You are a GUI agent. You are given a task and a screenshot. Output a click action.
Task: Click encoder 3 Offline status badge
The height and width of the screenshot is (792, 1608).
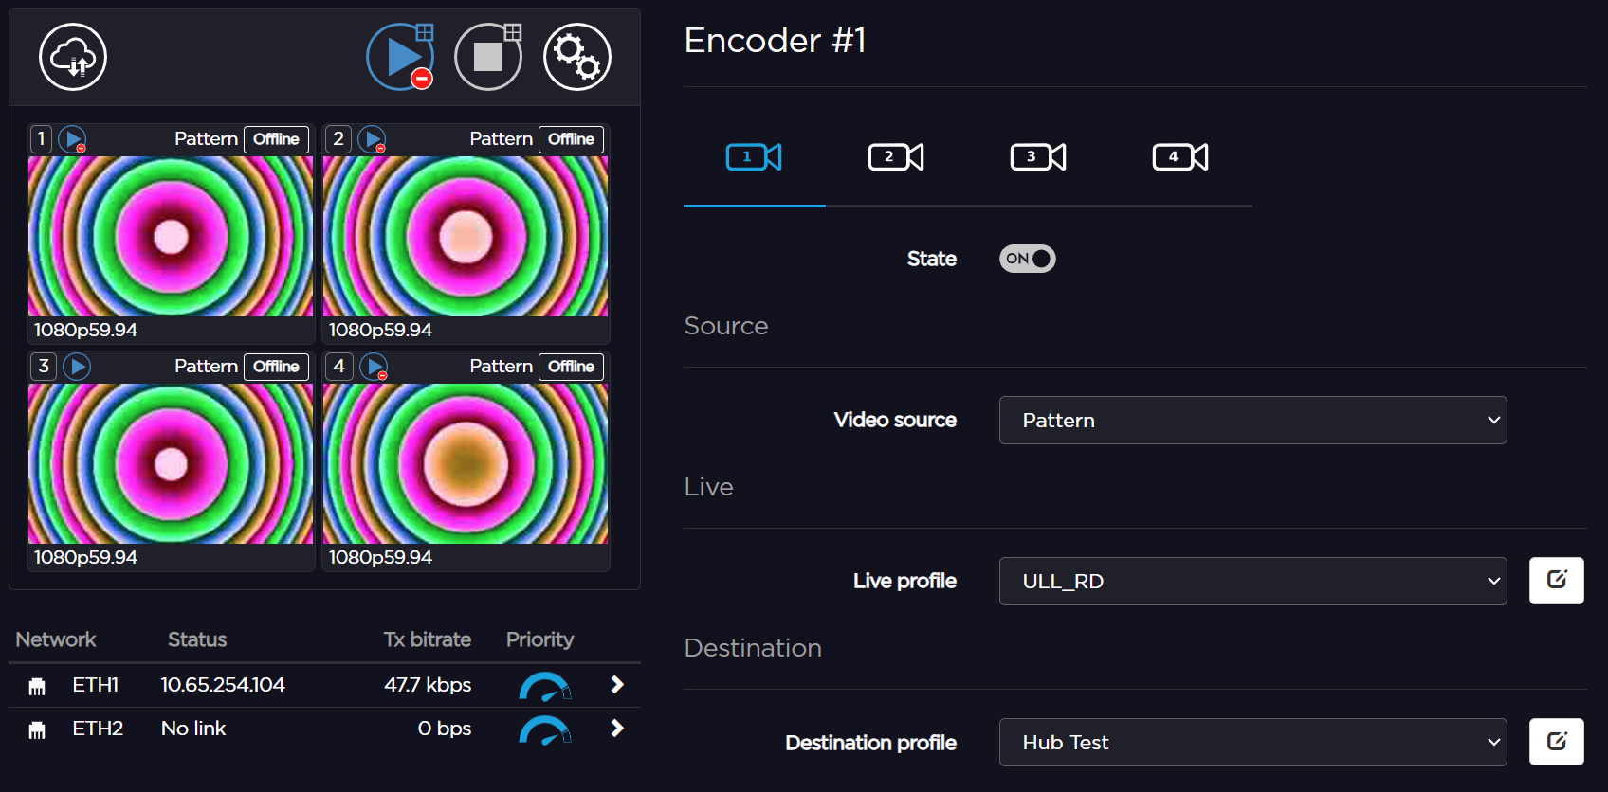276,367
